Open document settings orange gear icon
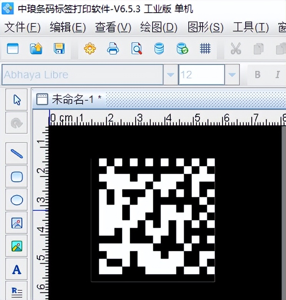Screen dimensions: 286x300 (x=90, y=48)
